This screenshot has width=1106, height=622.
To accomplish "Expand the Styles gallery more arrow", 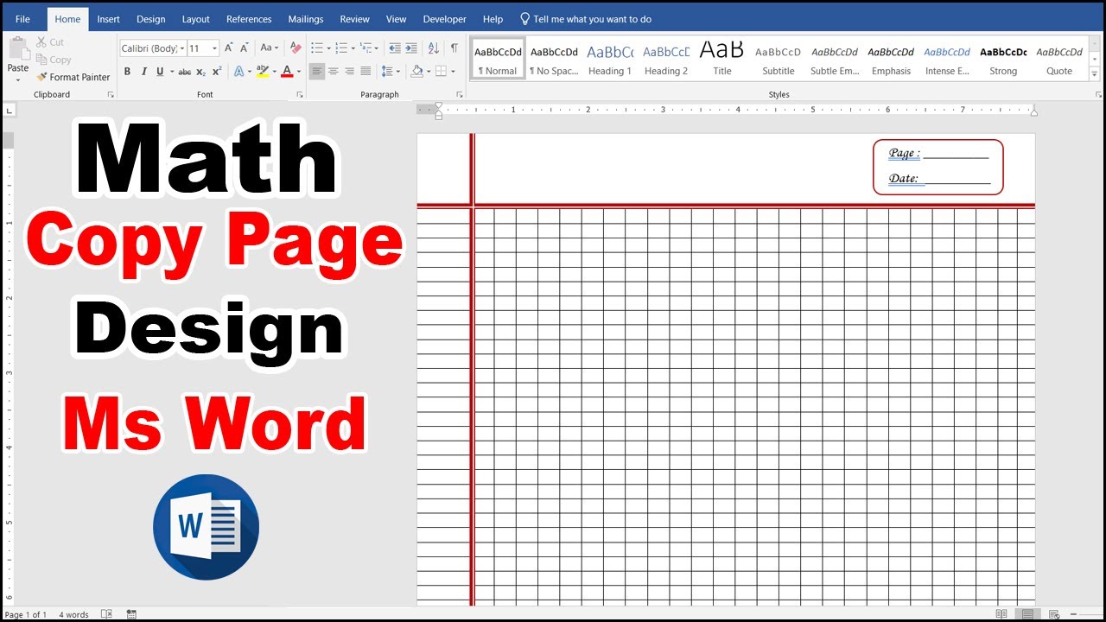I will (1095, 75).
